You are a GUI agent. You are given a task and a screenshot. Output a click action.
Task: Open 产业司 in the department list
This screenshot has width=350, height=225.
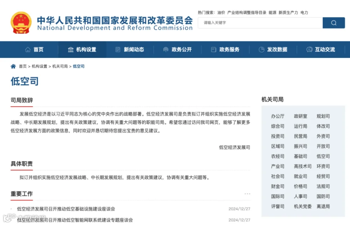point(278,166)
